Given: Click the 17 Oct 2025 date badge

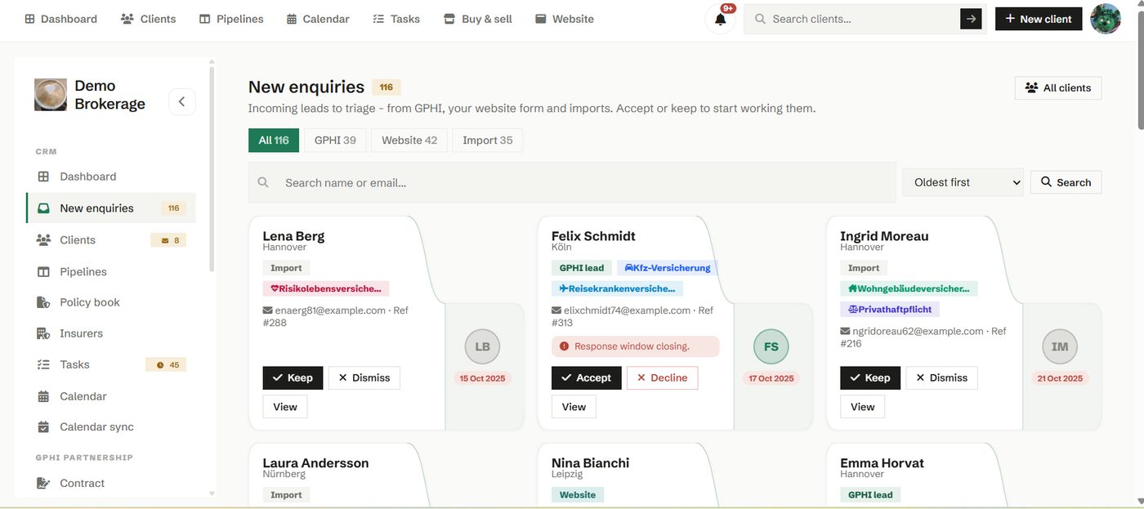Looking at the screenshot, I should pos(771,378).
